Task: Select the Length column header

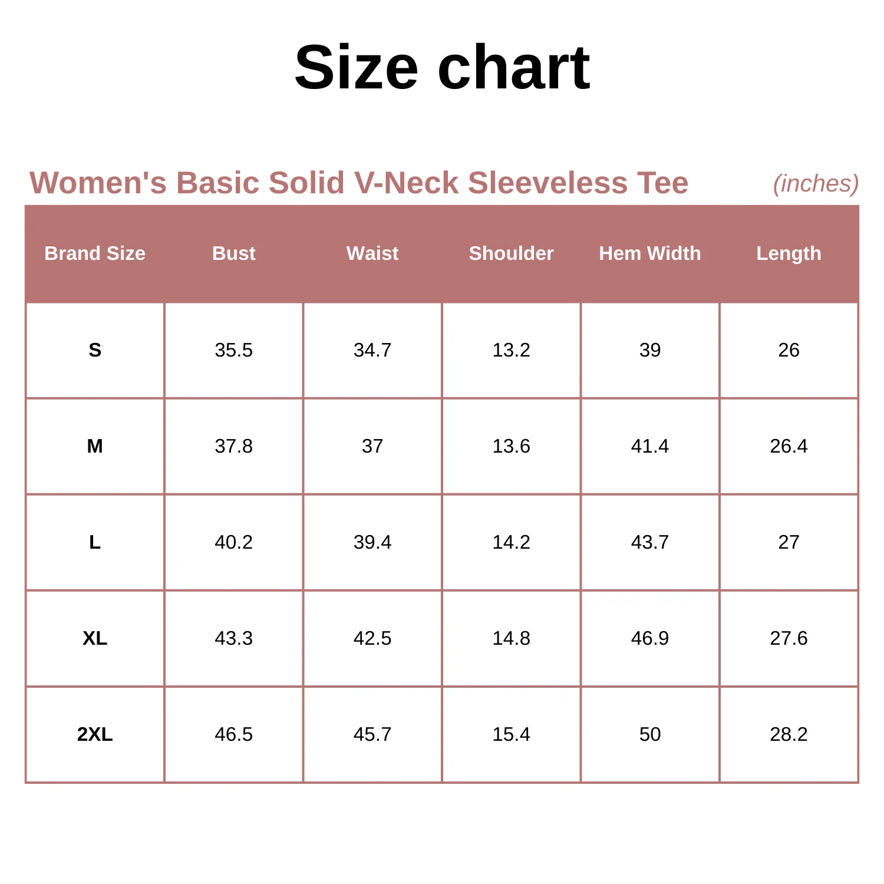Action: click(x=789, y=254)
